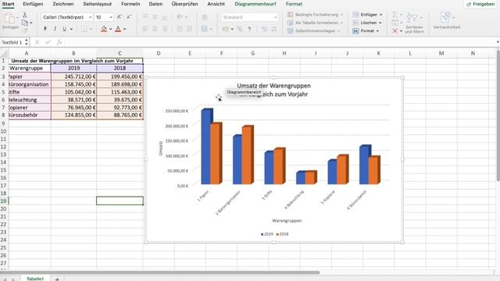Toggle italic I formatting
500x281 pixels.
click(x=55, y=29)
